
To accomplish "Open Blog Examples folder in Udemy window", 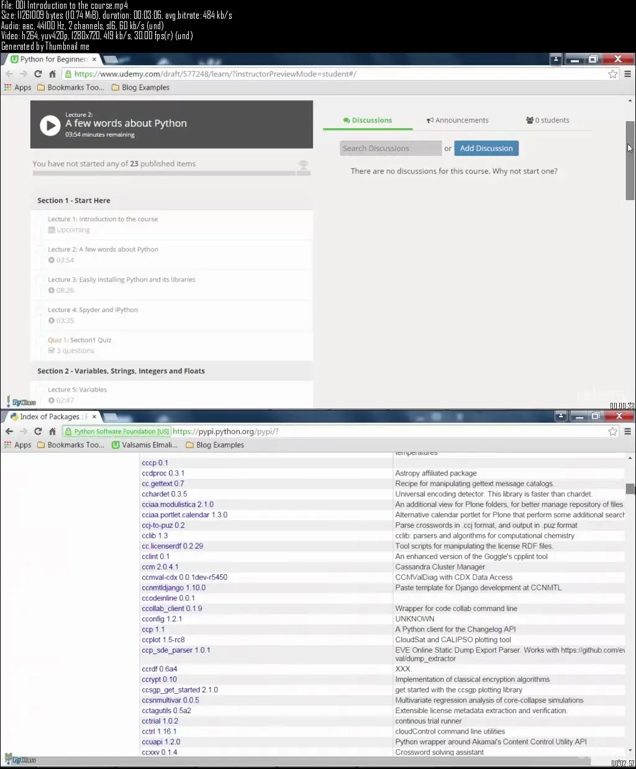I will pyautogui.click(x=140, y=88).
